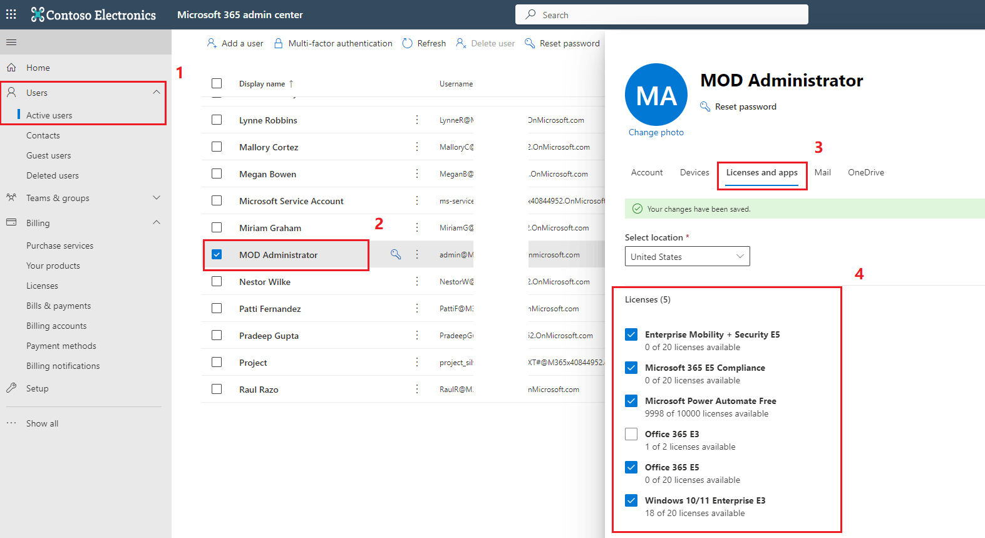Image resolution: width=985 pixels, height=538 pixels.
Task: Open Guest users page
Action: click(x=48, y=155)
